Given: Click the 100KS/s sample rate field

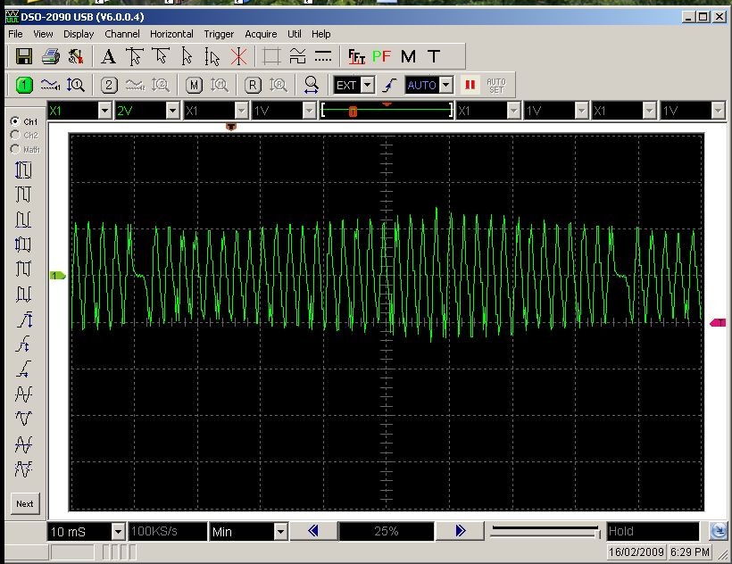Looking at the screenshot, I should point(167,531).
